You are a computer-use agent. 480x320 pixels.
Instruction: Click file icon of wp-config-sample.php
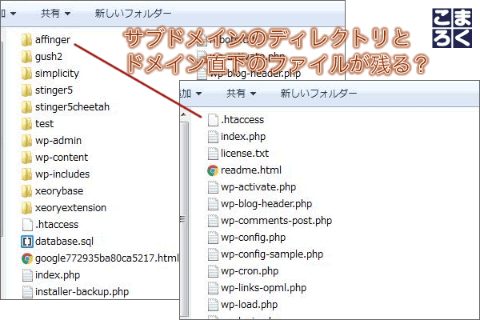tap(213, 254)
